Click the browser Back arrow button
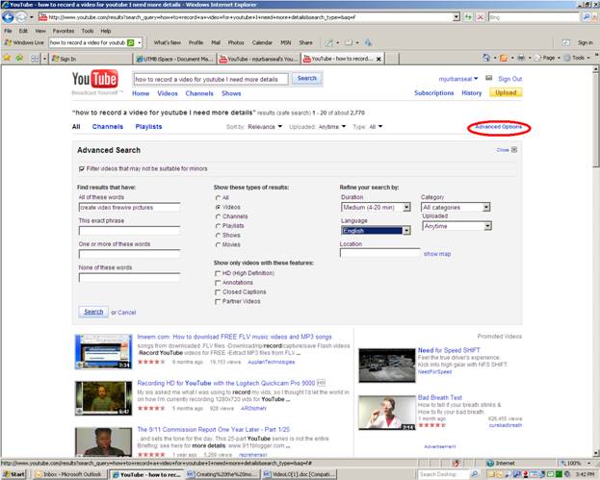Screen dimensions: 600x480 11,16
